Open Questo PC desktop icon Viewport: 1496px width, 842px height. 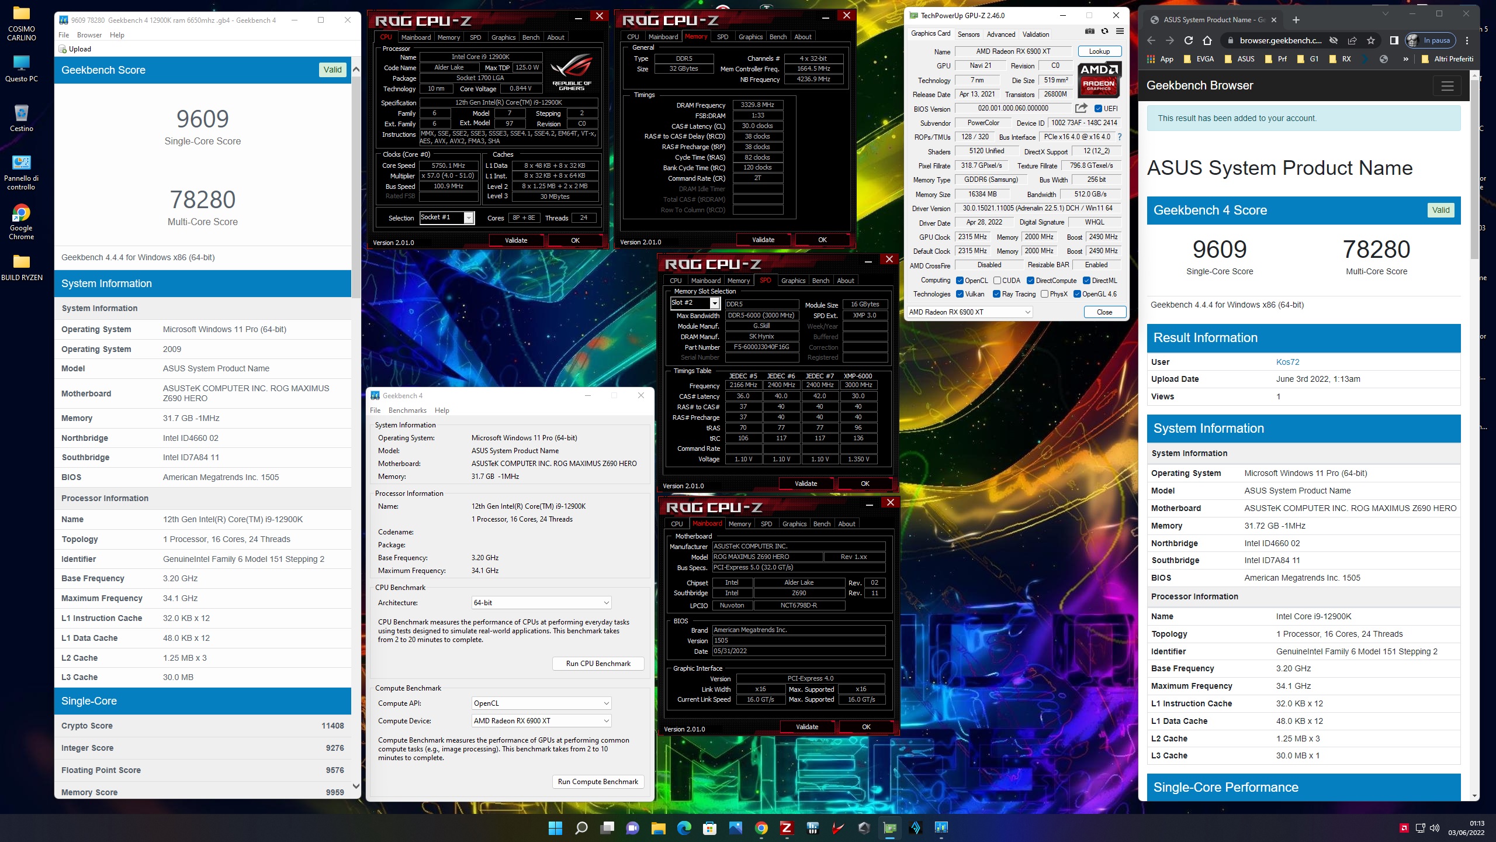tap(22, 69)
